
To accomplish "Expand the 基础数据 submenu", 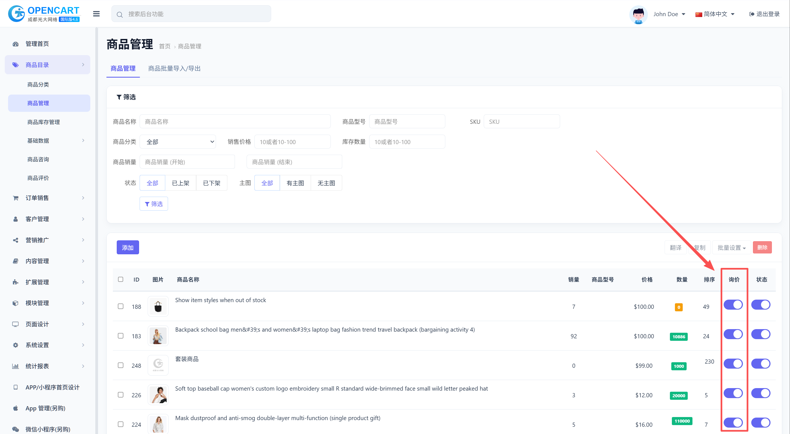I will [49, 140].
